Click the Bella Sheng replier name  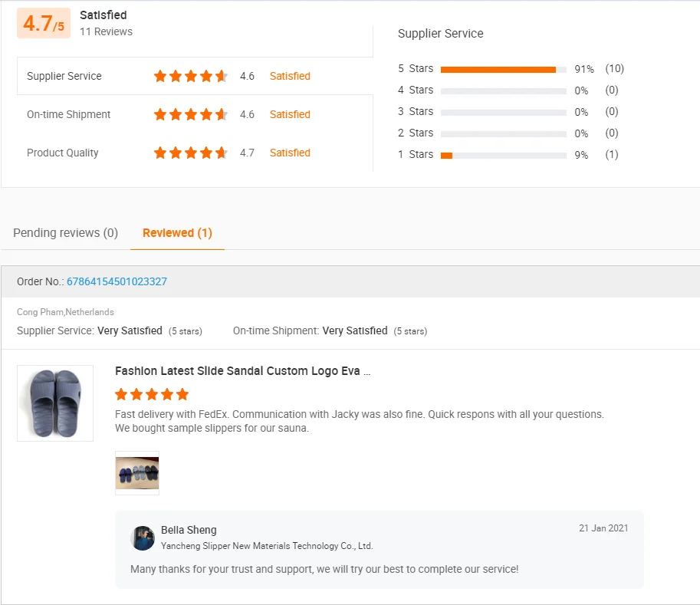click(x=189, y=530)
